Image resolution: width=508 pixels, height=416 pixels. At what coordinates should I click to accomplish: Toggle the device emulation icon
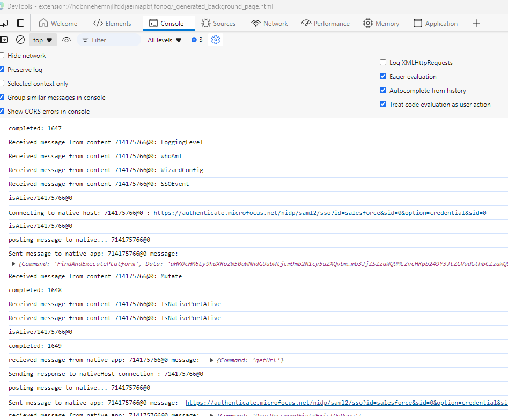(x=3, y=23)
